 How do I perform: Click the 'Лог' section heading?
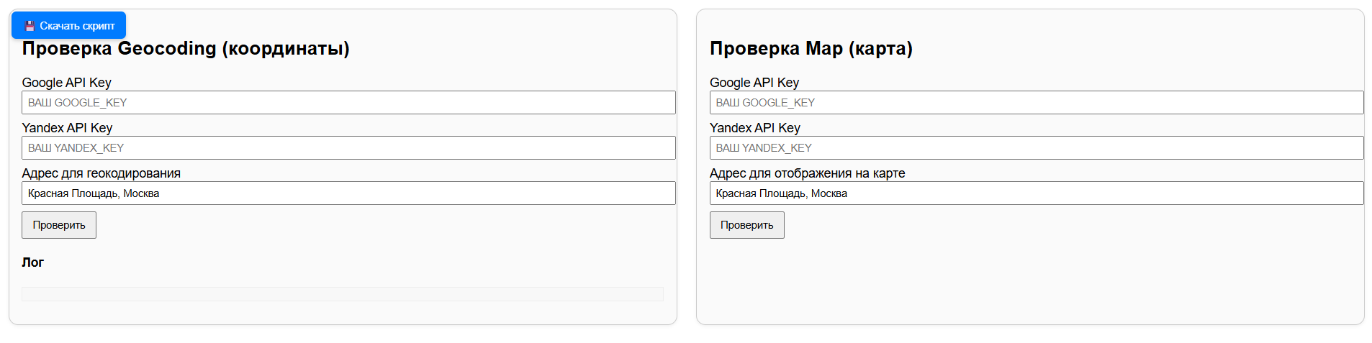tap(32, 262)
